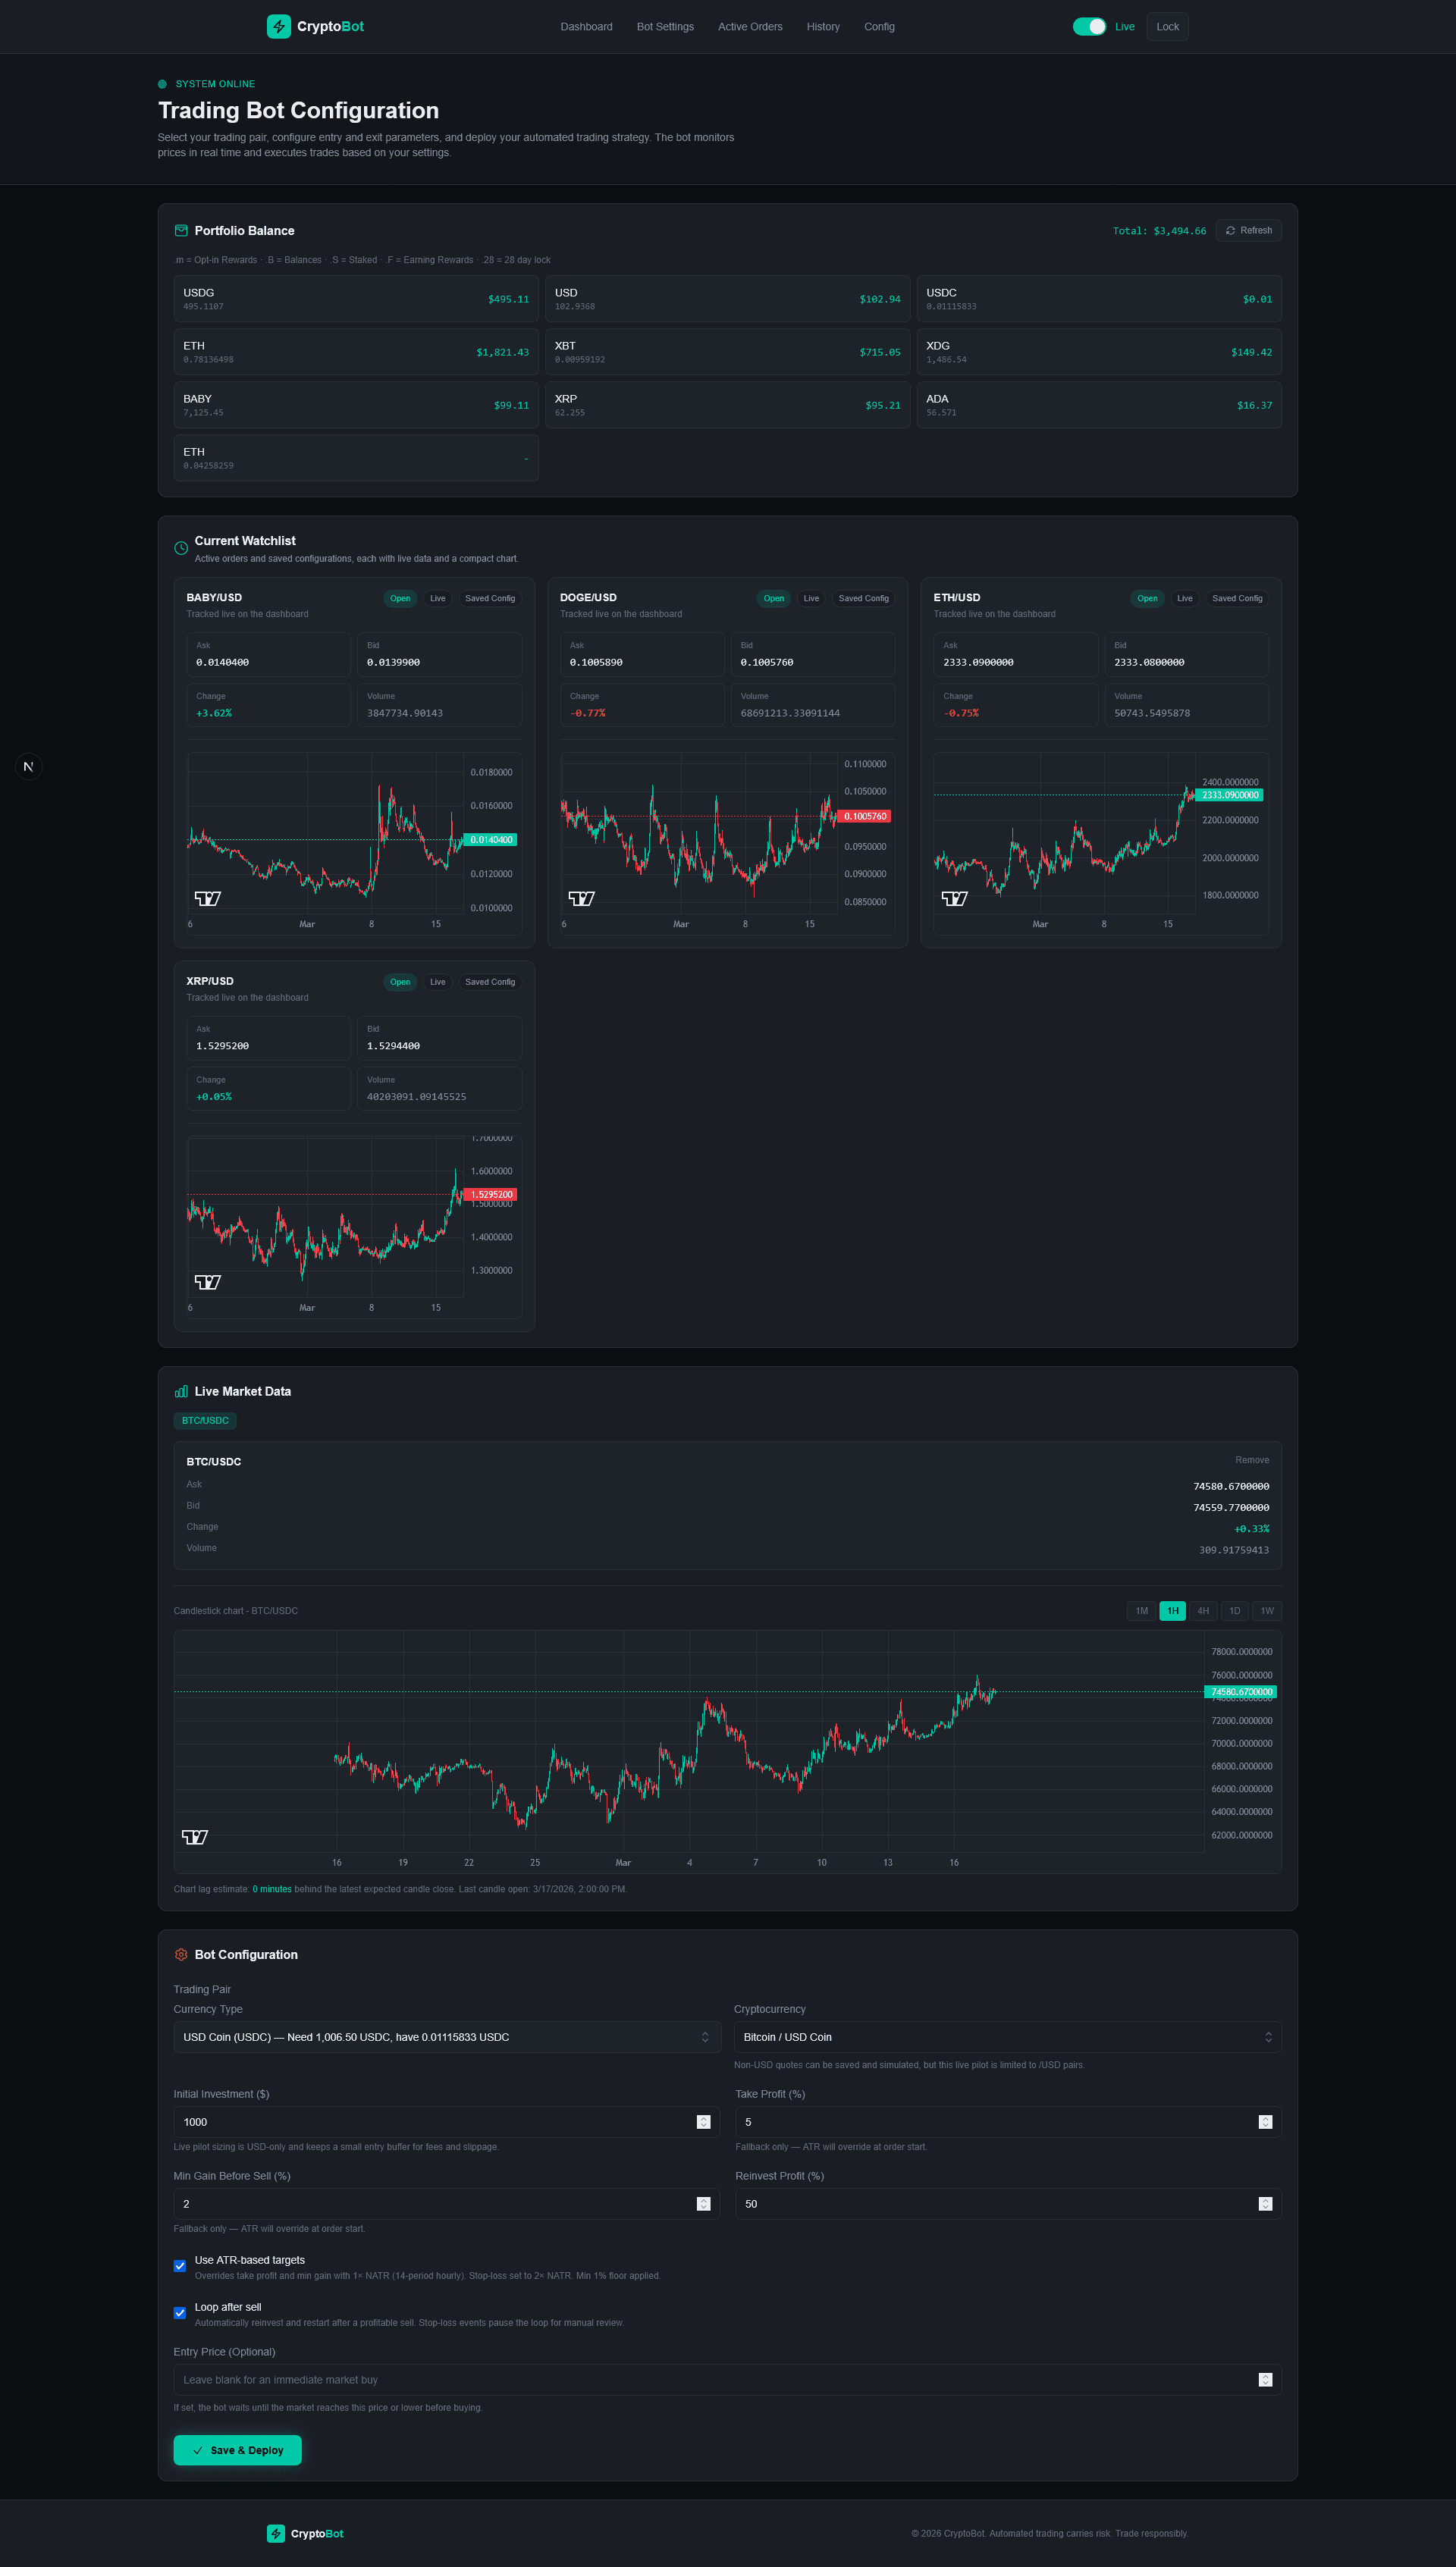
Task: Remove BTC/USDC from Live Market Data
Action: pyautogui.click(x=1251, y=1459)
